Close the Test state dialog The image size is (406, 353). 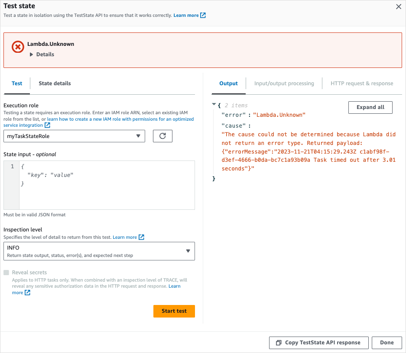pyautogui.click(x=400, y=6)
